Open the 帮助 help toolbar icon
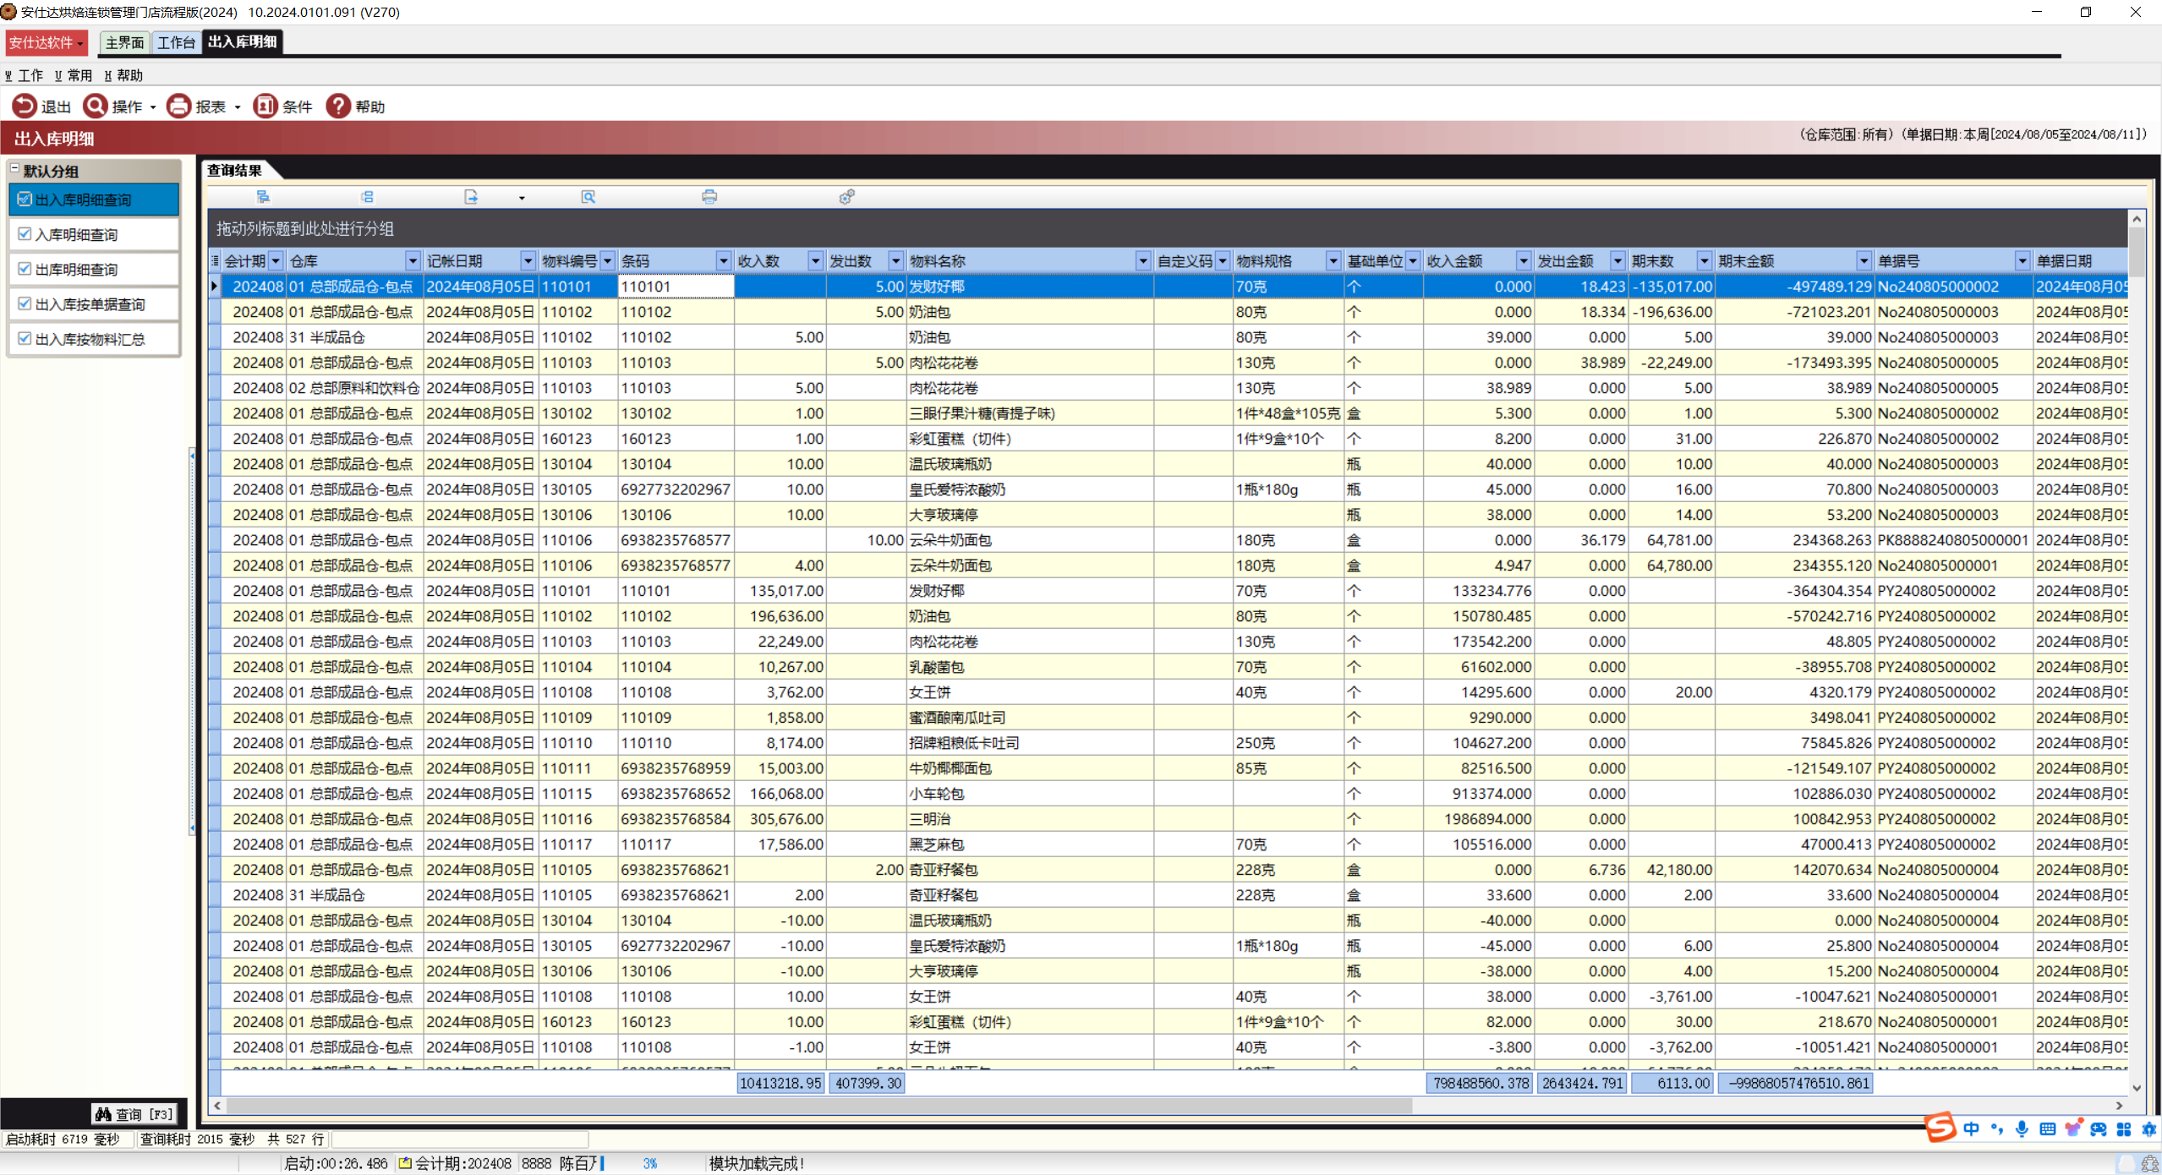2162x1175 pixels. point(338,107)
